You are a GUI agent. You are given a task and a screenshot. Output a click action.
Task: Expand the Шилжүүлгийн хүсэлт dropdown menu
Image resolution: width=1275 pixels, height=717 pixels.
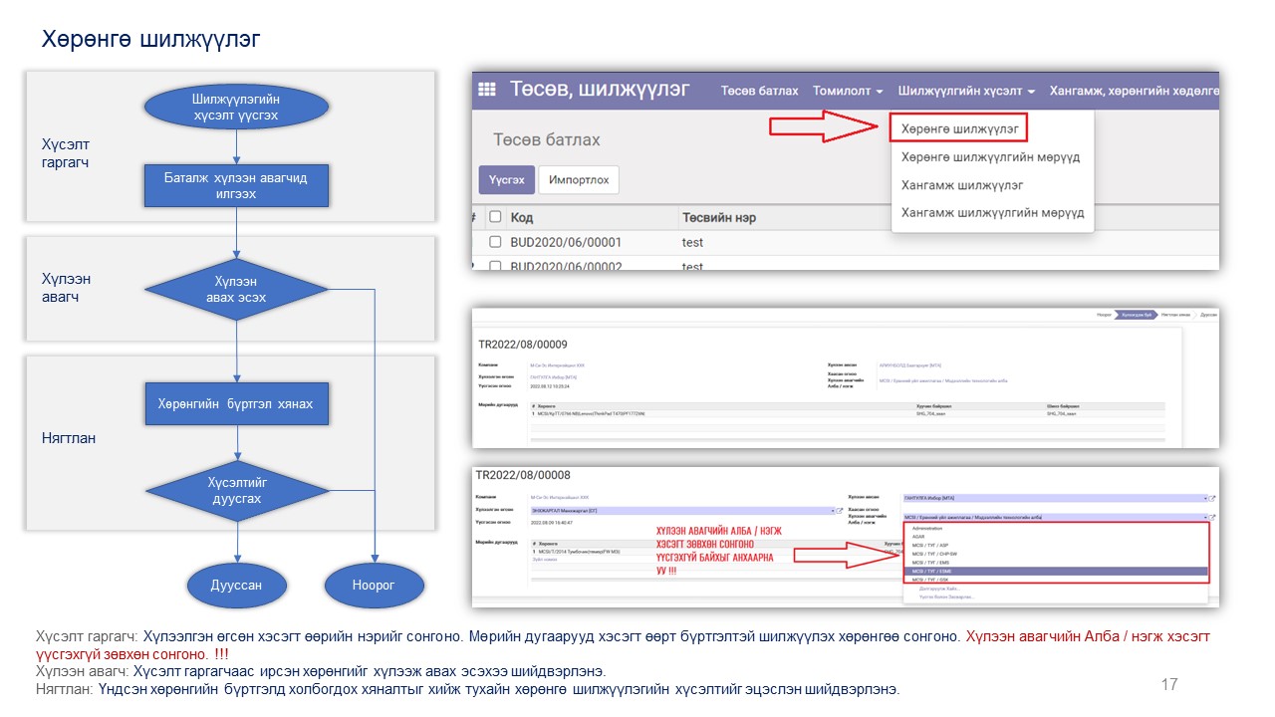pos(966,91)
